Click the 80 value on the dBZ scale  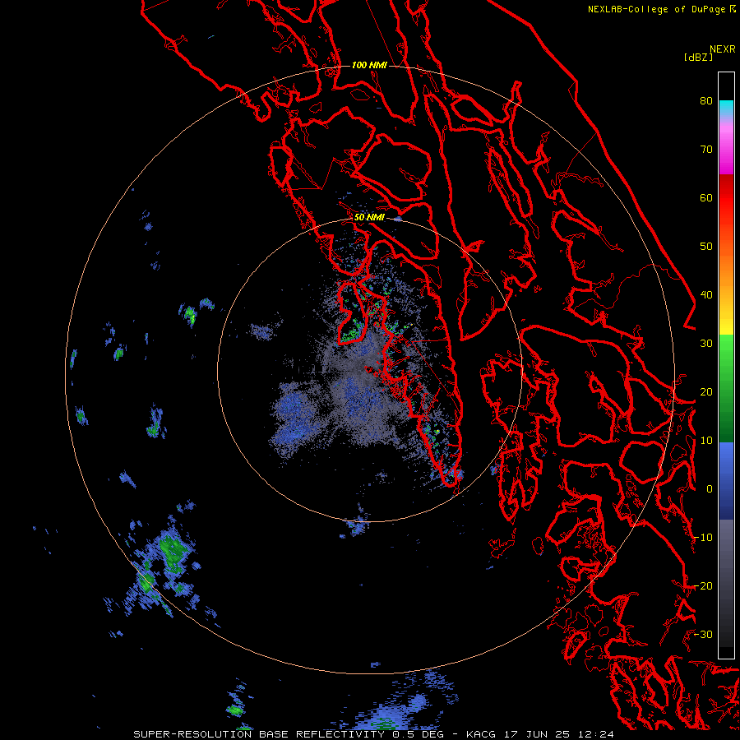click(706, 101)
